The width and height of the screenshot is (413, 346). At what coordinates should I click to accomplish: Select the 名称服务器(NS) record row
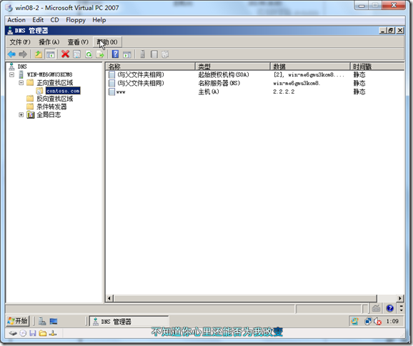(255, 83)
